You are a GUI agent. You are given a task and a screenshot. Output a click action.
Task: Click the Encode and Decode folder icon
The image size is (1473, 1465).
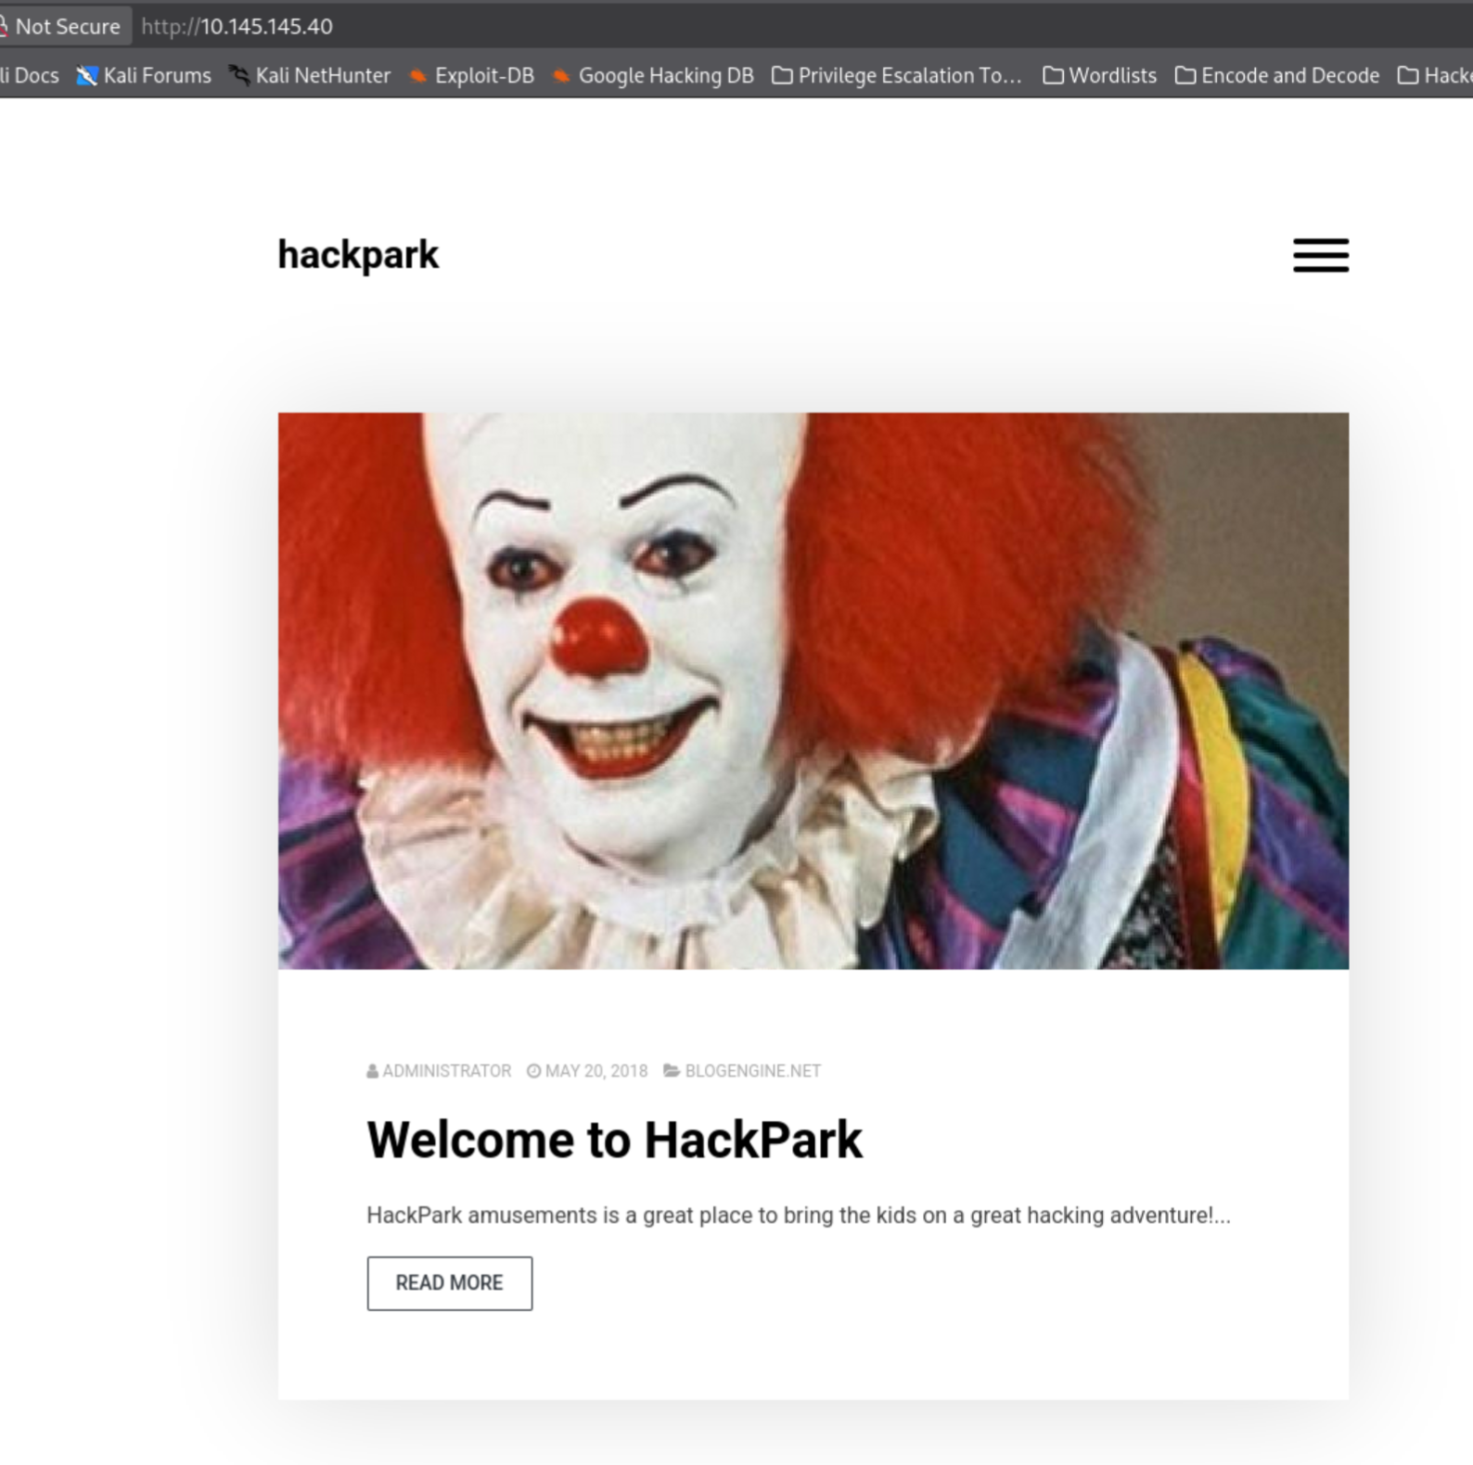(1185, 75)
